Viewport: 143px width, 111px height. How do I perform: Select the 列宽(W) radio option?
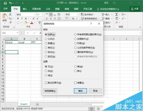(80, 43)
